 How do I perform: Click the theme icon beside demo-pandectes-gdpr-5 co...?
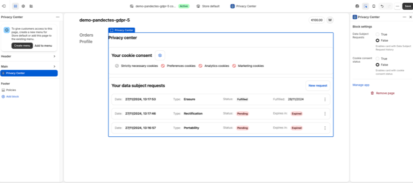point(132,6)
